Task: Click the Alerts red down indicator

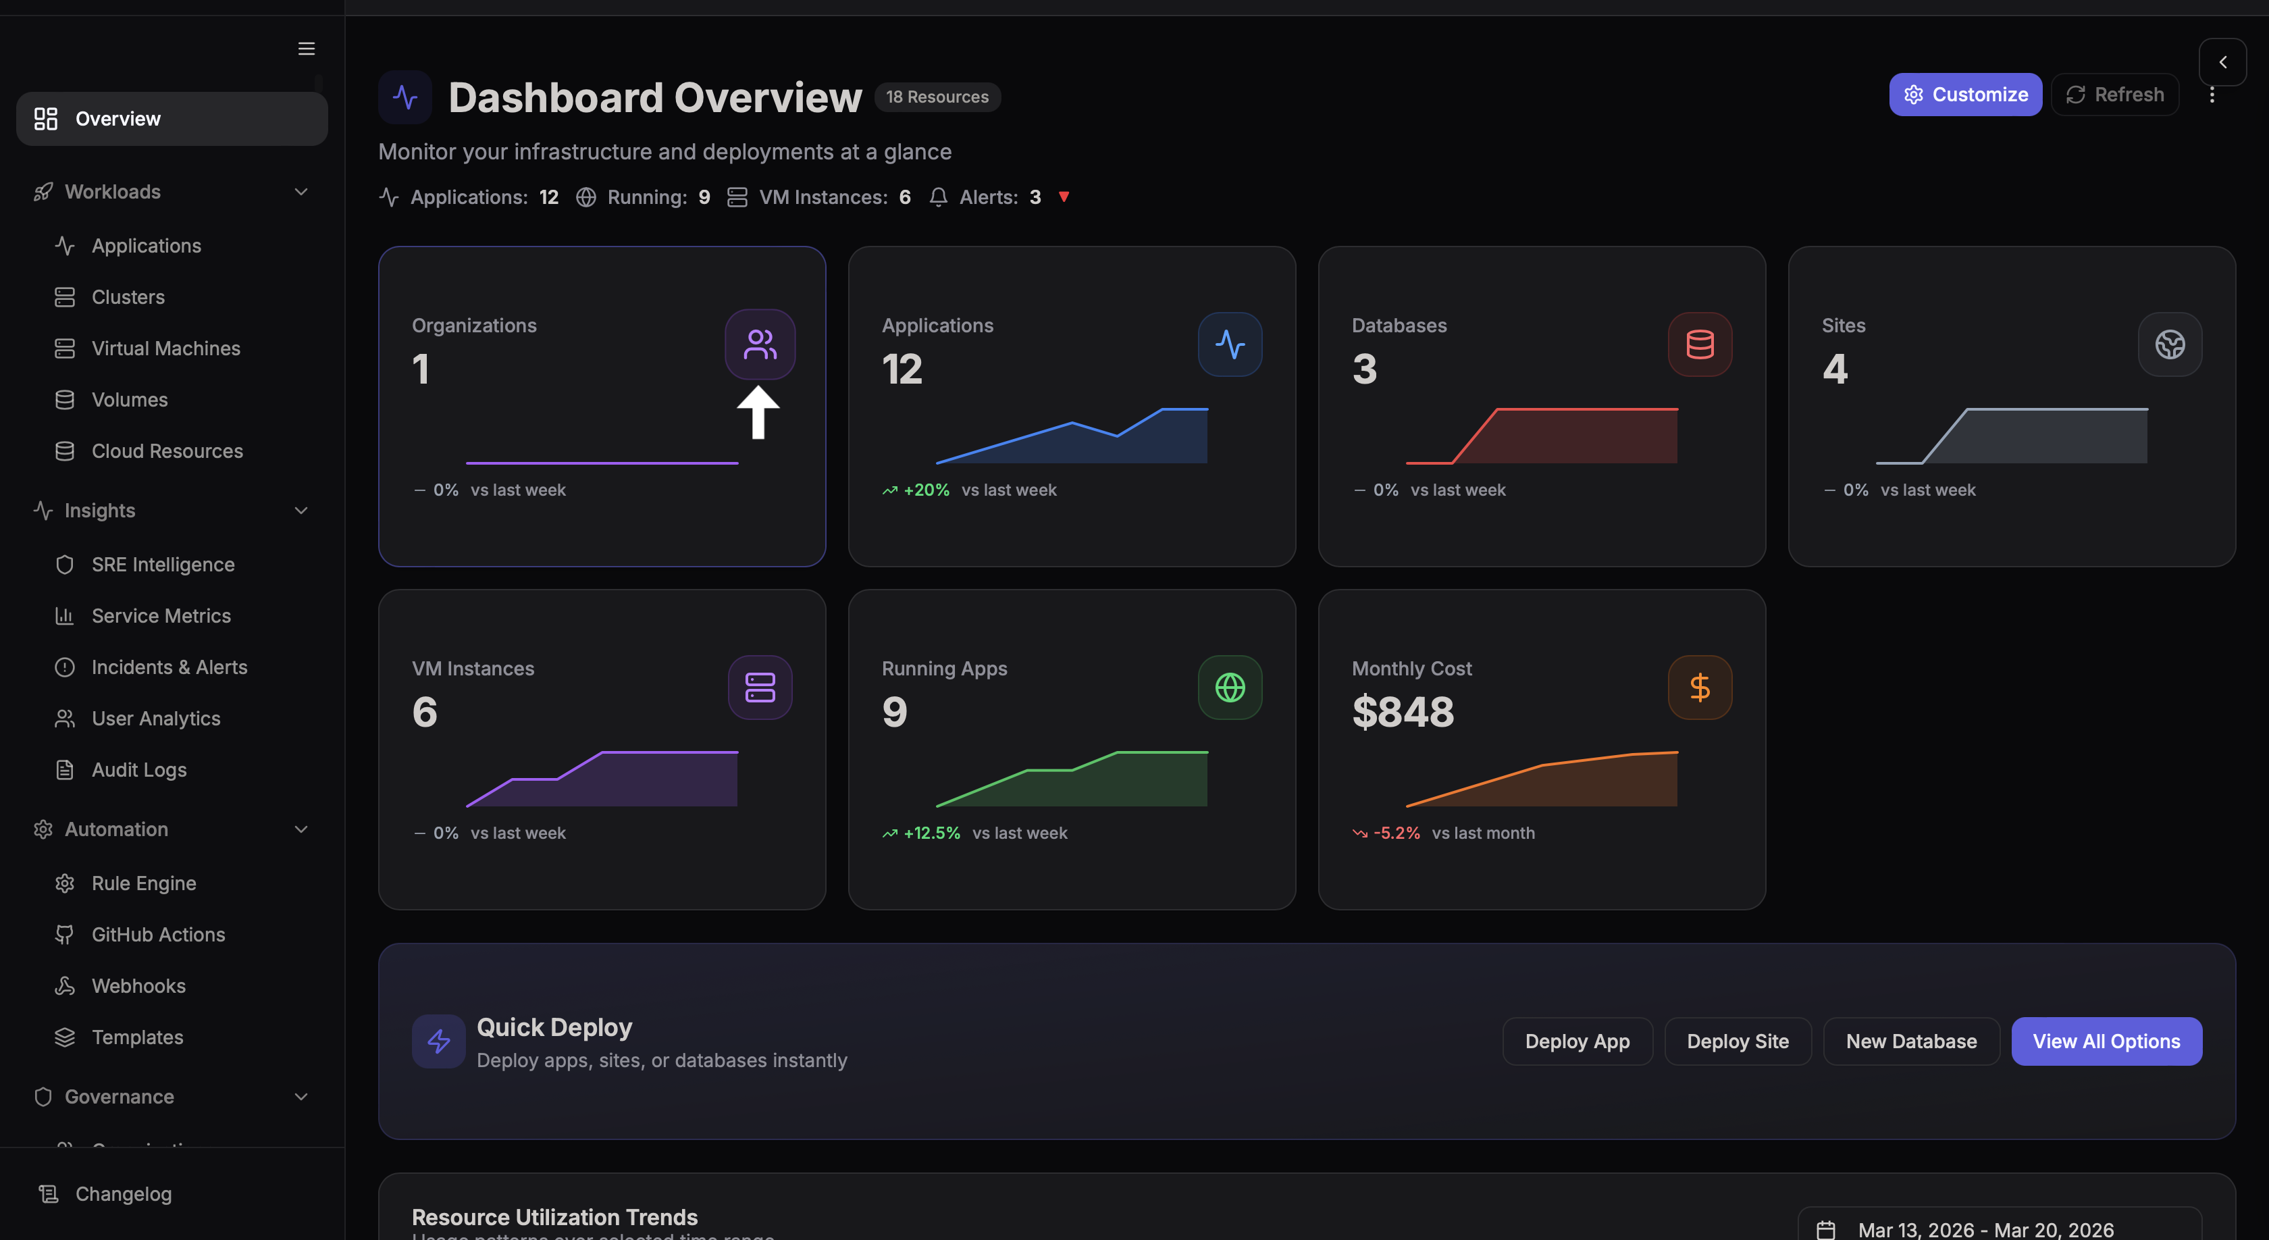Action: coord(1064,197)
